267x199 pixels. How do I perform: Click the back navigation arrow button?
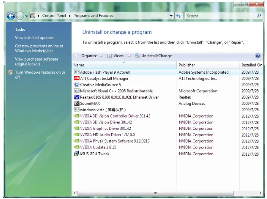click(x=11, y=16)
